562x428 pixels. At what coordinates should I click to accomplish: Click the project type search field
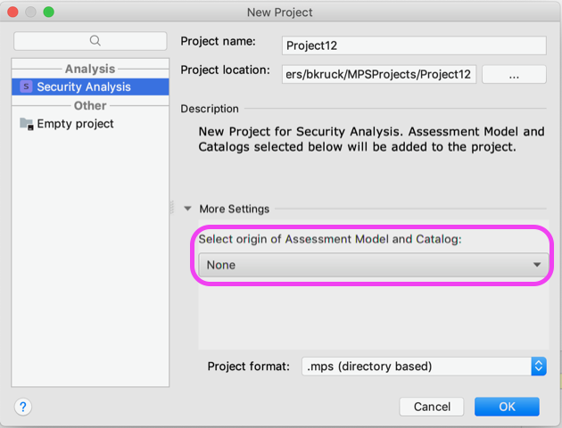[89, 41]
